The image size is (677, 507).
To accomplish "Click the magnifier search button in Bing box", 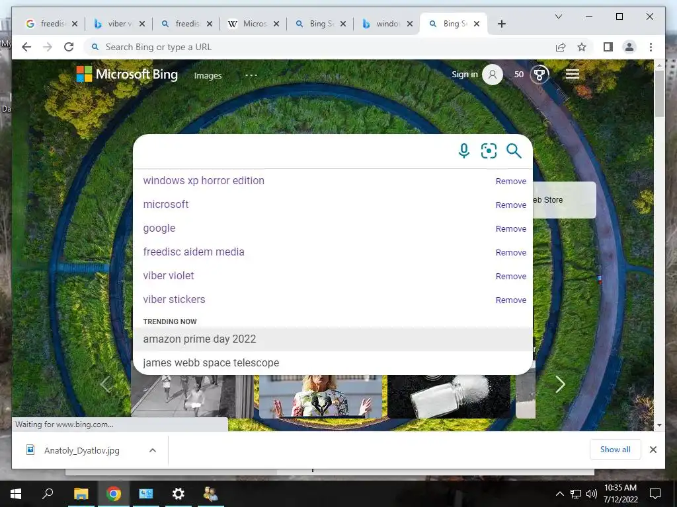I will (x=514, y=151).
